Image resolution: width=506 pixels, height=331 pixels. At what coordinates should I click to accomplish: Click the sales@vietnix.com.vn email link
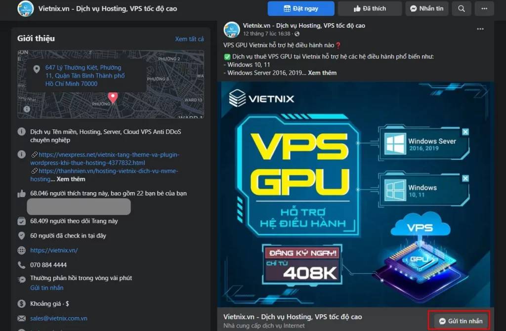click(x=59, y=319)
